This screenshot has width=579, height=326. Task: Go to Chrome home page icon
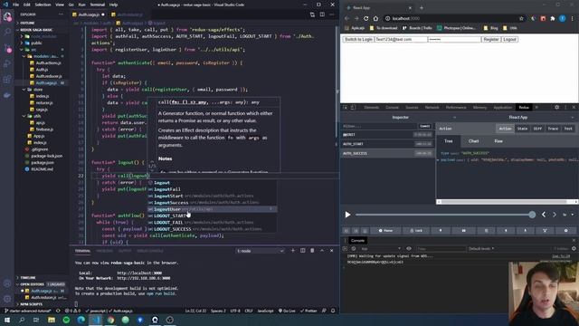click(375, 18)
